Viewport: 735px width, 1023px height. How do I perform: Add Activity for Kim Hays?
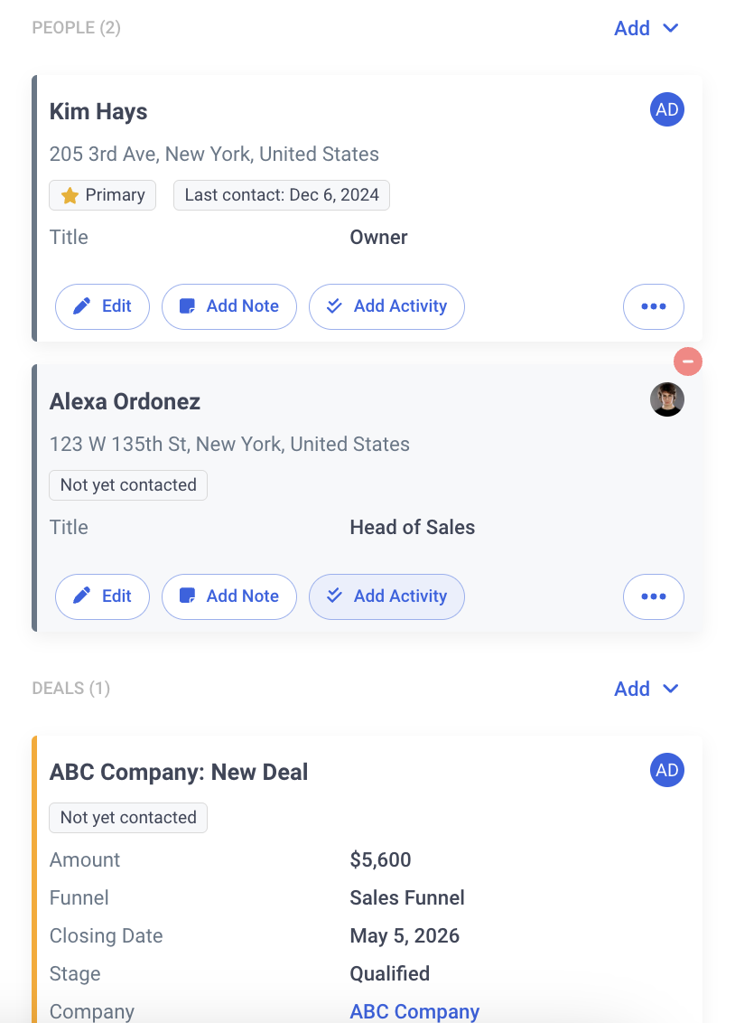click(386, 306)
